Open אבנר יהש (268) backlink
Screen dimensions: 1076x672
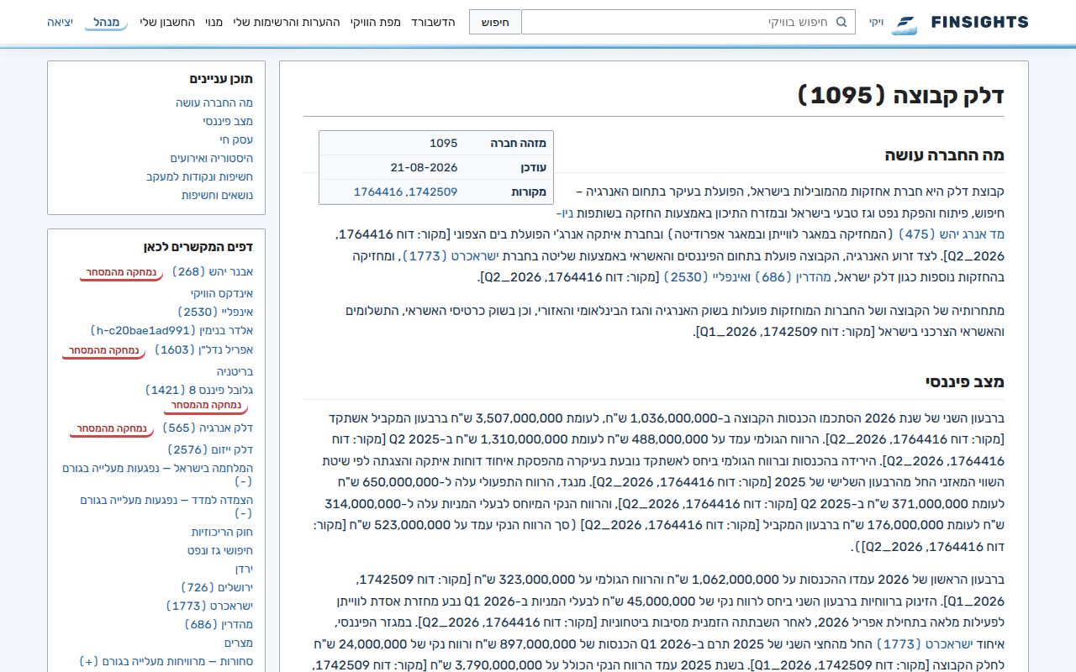pyautogui.click(x=213, y=271)
